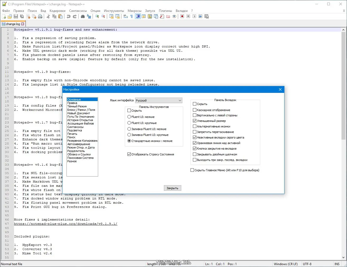The width and height of the screenshot is (347, 267).
Task: Copy selection using the toolbar copy icon
Action: (54, 16)
